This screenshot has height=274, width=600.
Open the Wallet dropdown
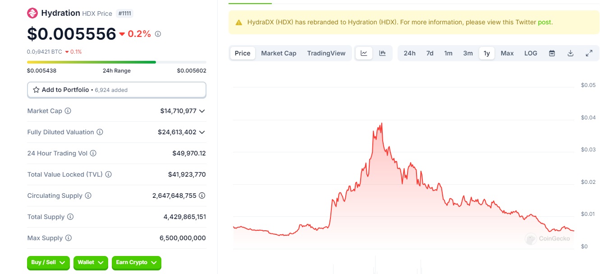click(x=91, y=262)
